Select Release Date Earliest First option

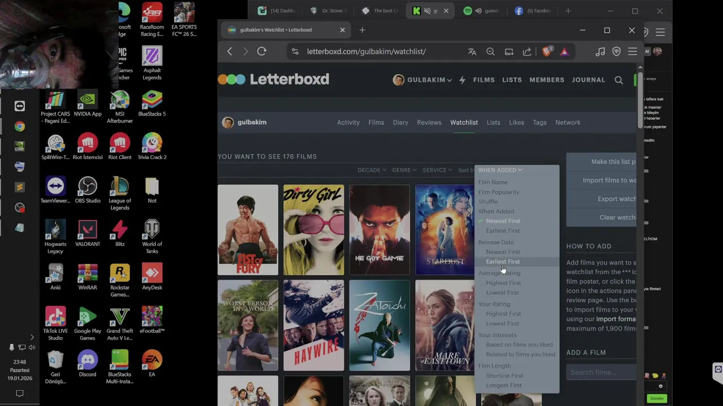tap(503, 262)
